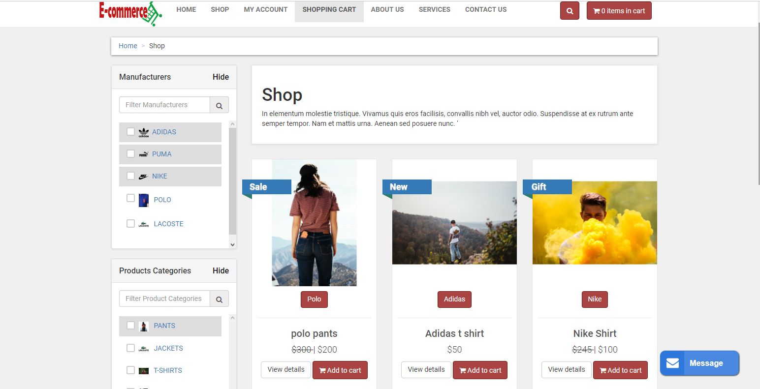
Task: Add Nike Shirt to cart
Action: point(621,370)
